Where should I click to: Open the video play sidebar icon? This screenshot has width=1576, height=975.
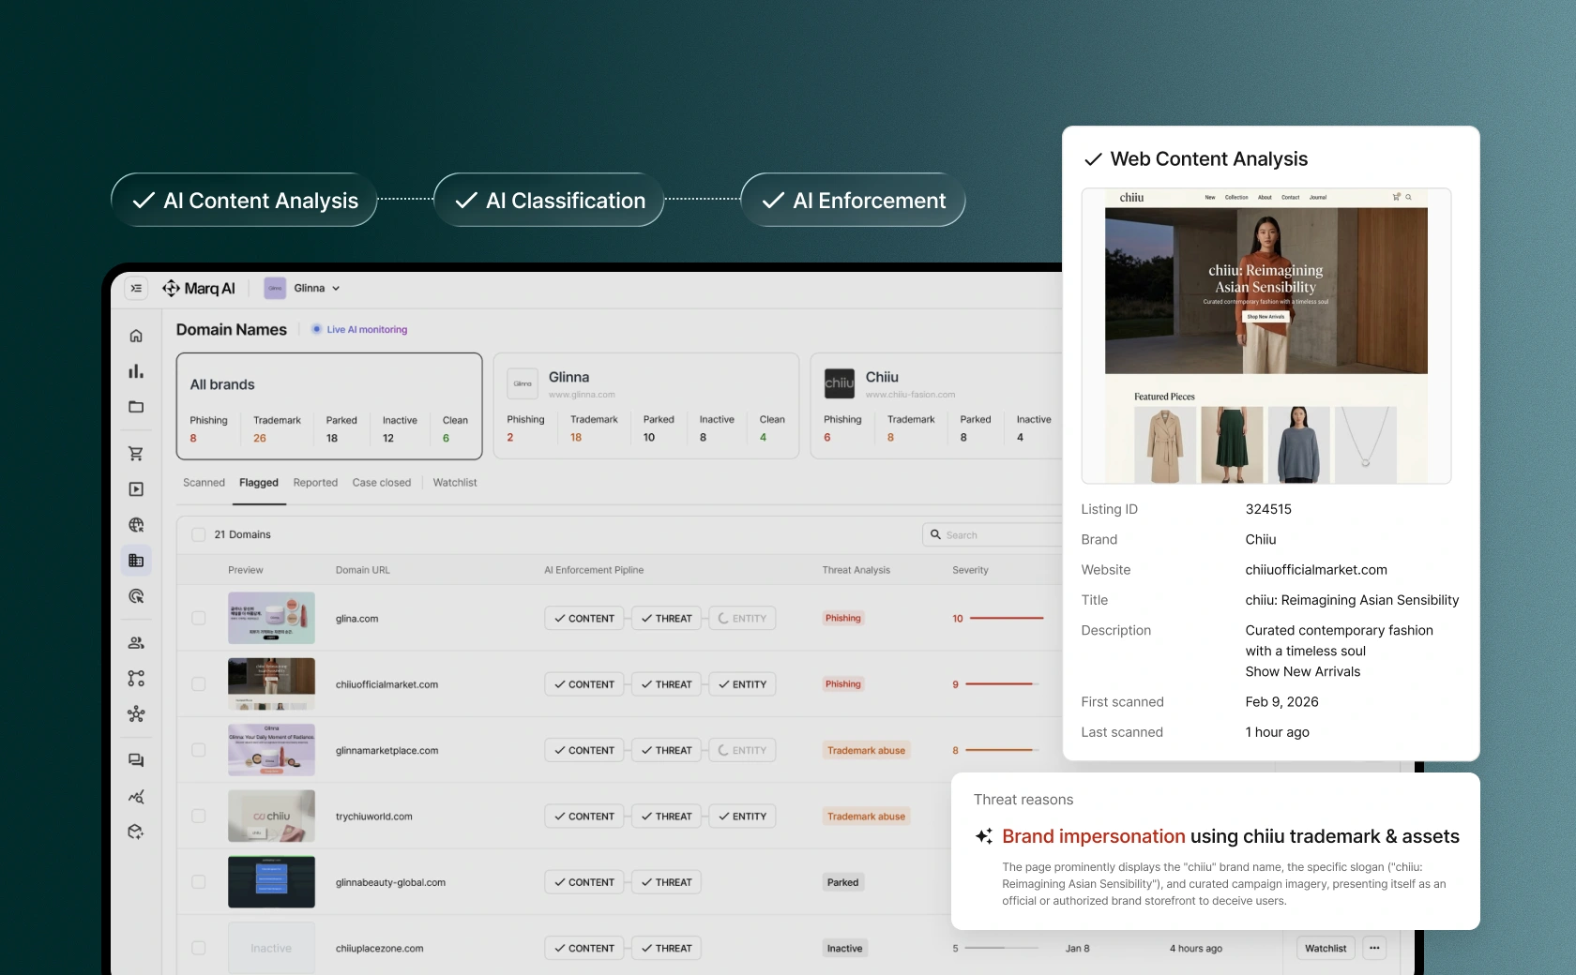(136, 489)
